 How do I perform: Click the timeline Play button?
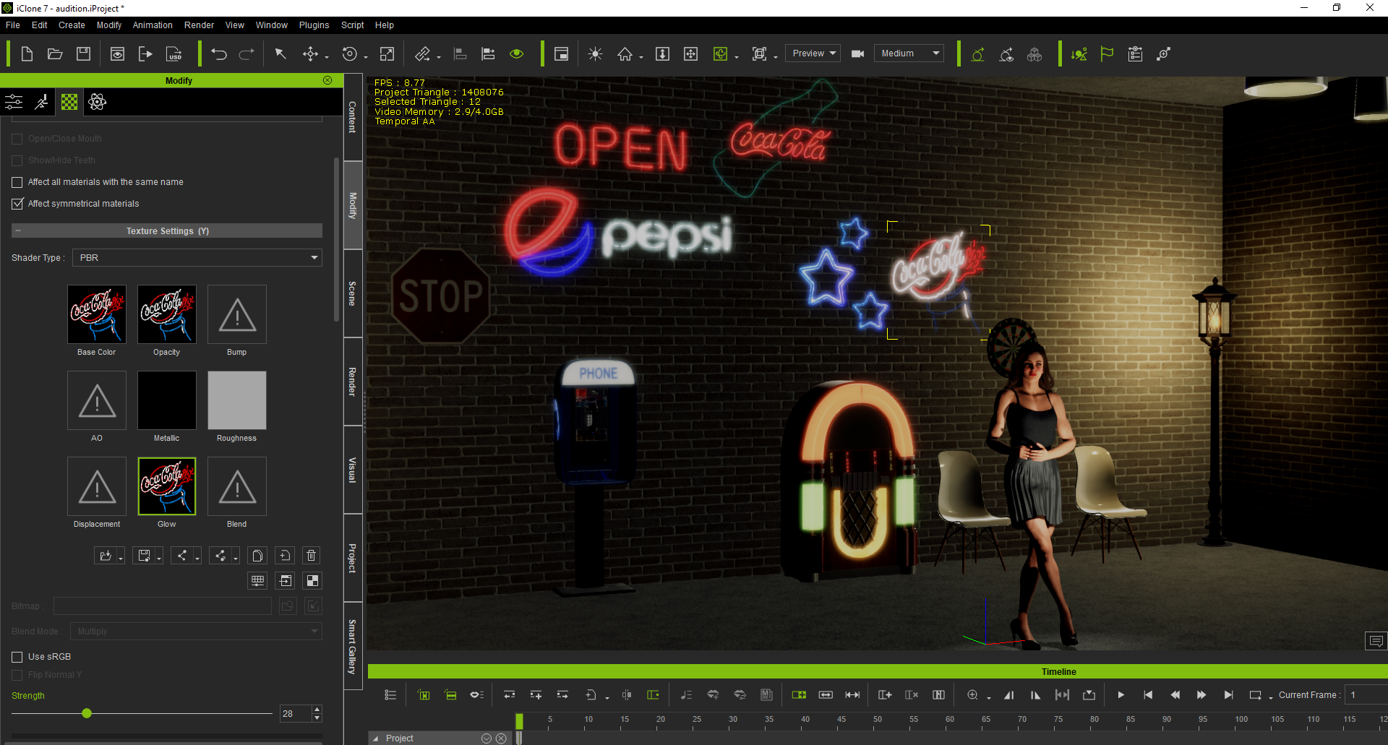click(1121, 695)
